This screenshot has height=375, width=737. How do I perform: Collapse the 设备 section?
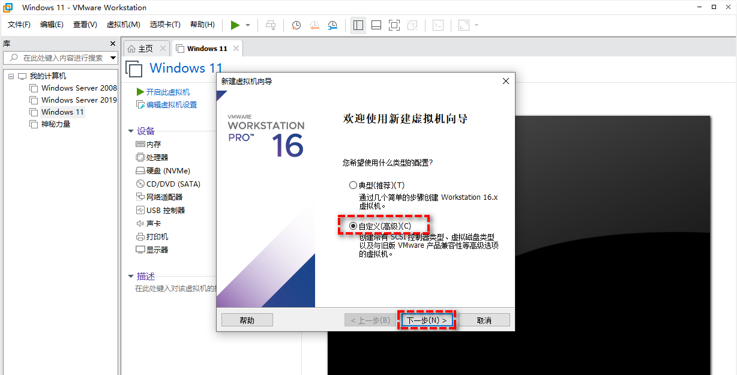point(131,131)
